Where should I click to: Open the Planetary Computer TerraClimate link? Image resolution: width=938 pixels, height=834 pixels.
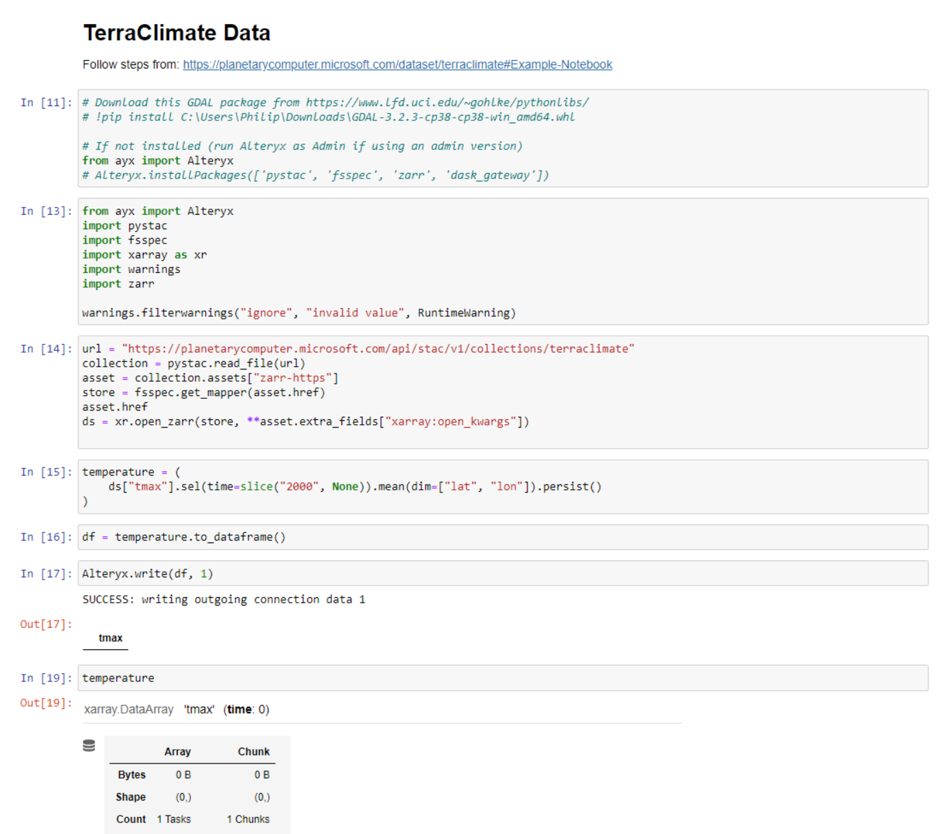tap(397, 64)
